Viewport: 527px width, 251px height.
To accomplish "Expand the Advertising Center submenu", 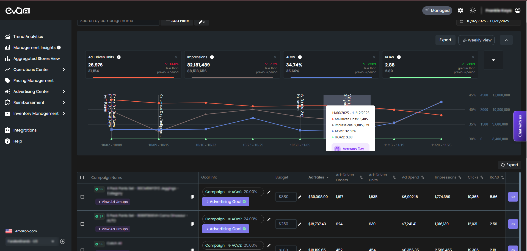I will [64, 91].
